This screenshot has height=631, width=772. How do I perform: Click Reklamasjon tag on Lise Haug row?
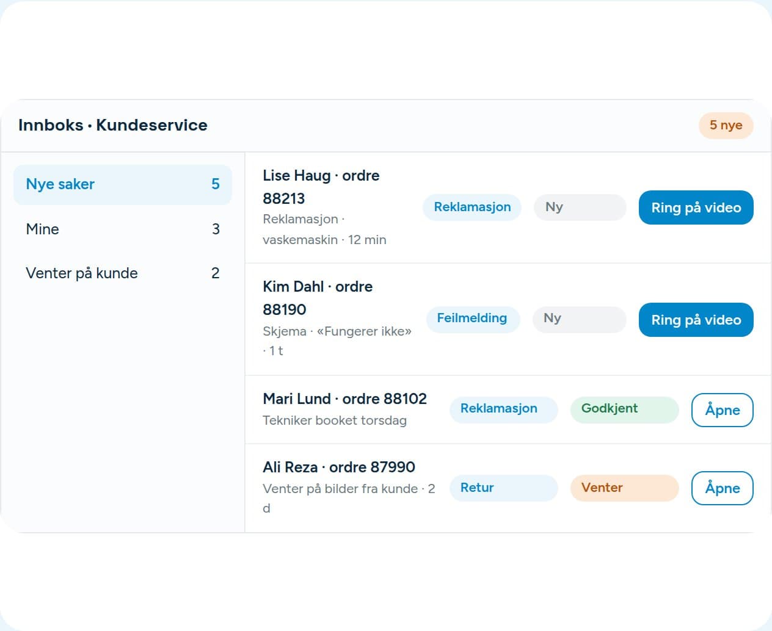pyautogui.click(x=472, y=207)
